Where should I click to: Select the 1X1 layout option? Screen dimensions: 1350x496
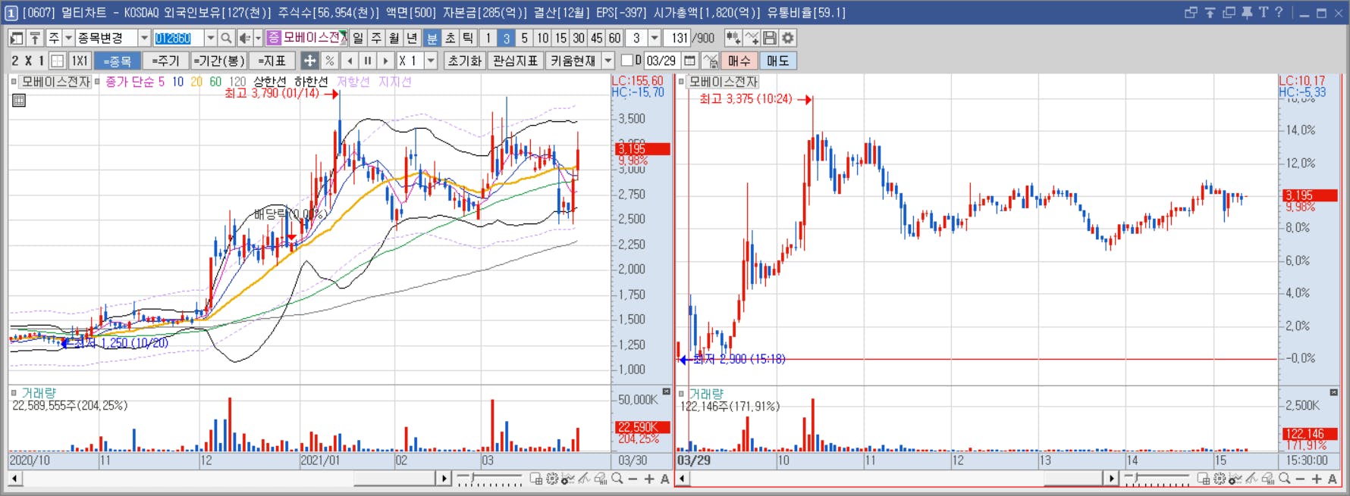coord(80,61)
